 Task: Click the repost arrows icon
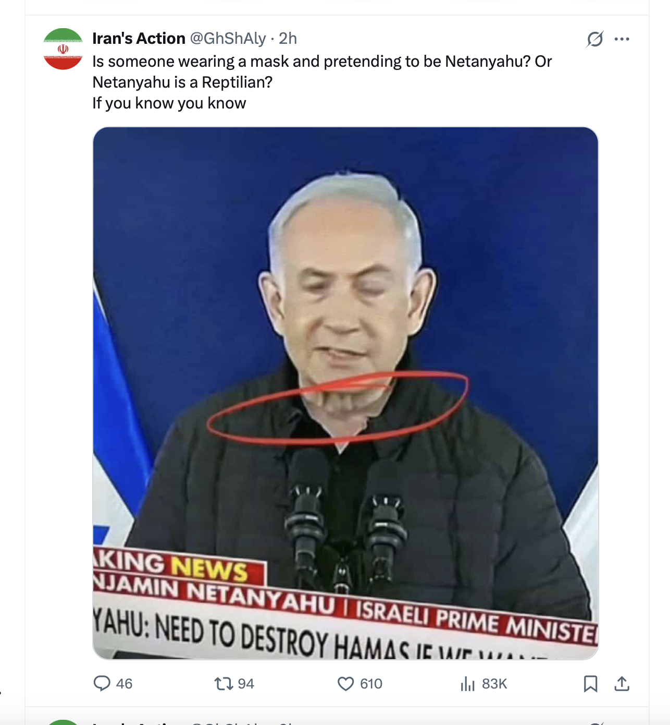224,683
